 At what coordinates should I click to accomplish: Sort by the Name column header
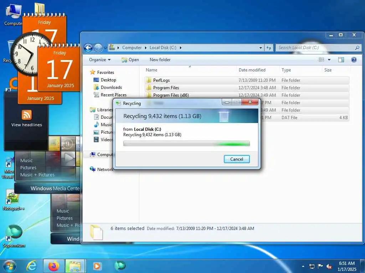(190, 70)
